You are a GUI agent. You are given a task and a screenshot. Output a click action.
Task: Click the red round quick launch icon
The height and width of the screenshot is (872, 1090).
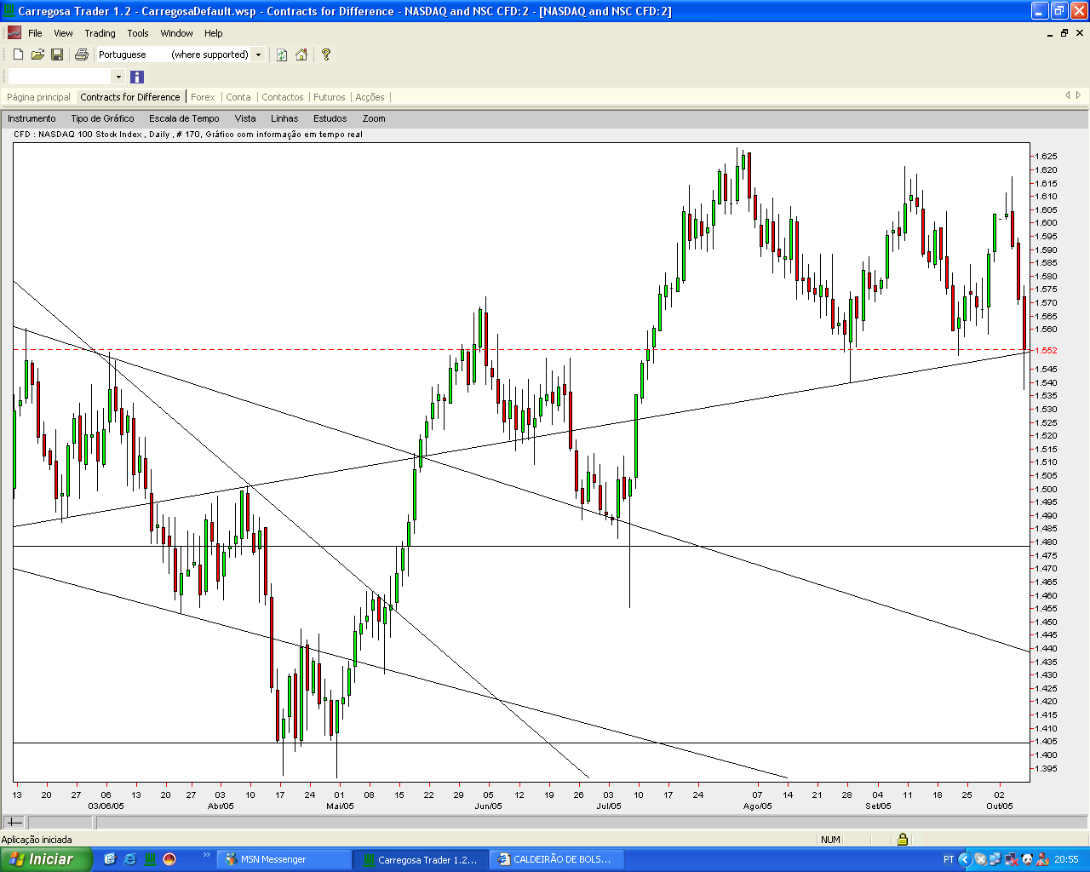pyautogui.click(x=169, y=859)
